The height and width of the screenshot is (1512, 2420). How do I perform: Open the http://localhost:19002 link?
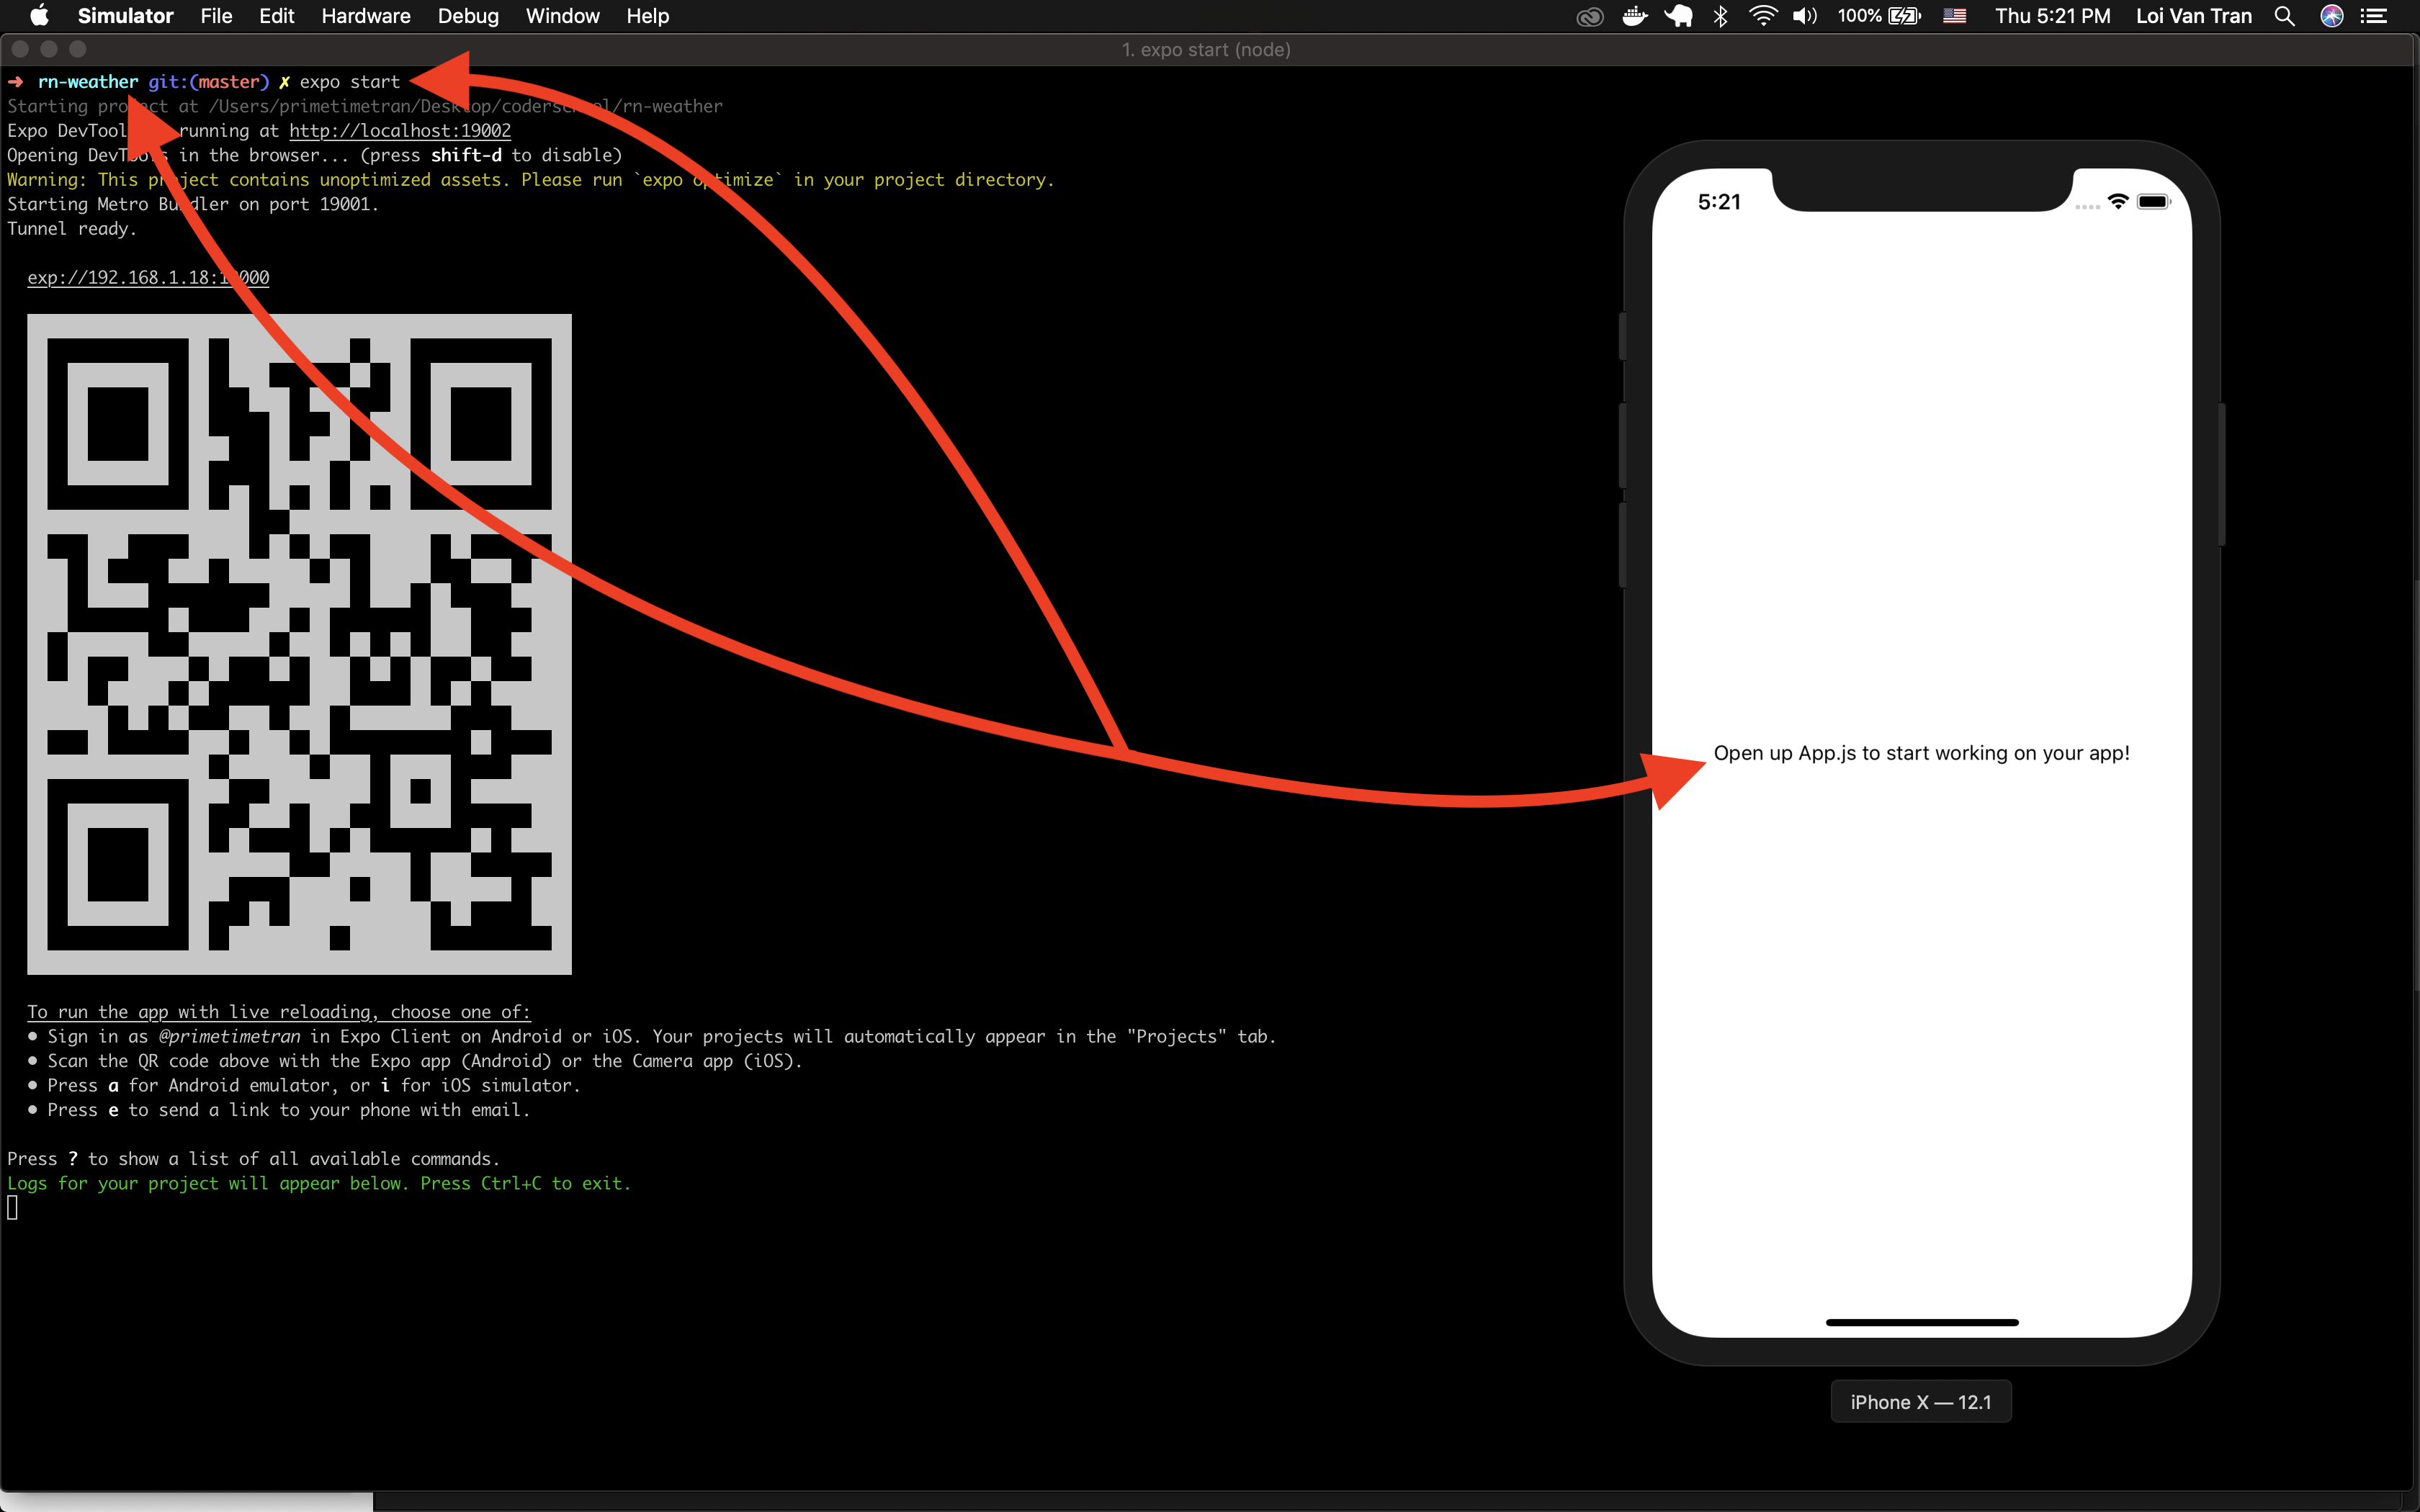click(400, 131)
